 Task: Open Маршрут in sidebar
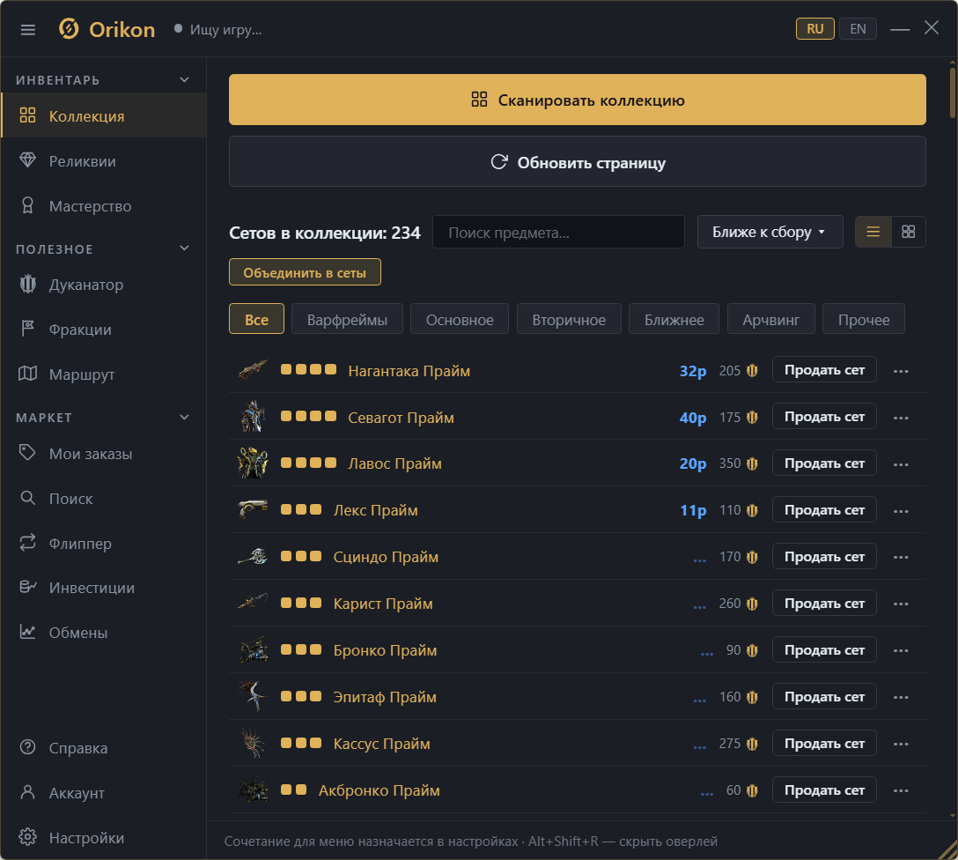104,374
